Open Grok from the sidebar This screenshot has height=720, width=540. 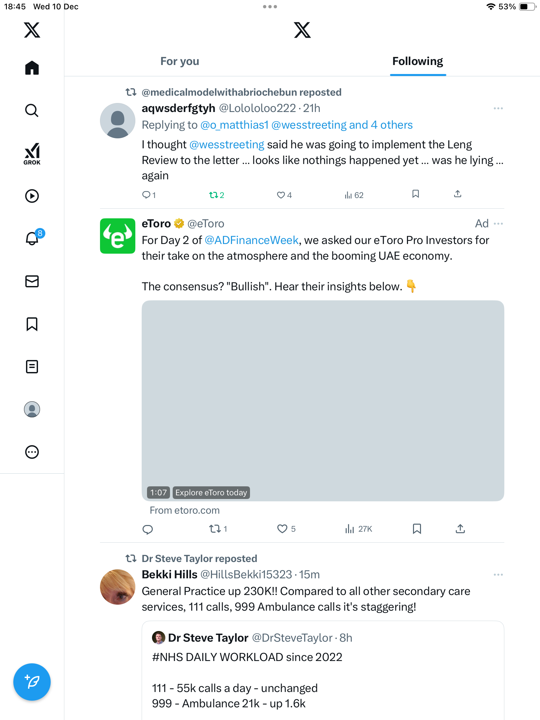coord(32,154)
